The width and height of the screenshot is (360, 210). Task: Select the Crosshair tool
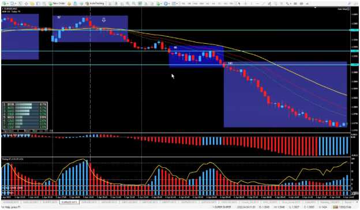point(245,3)
